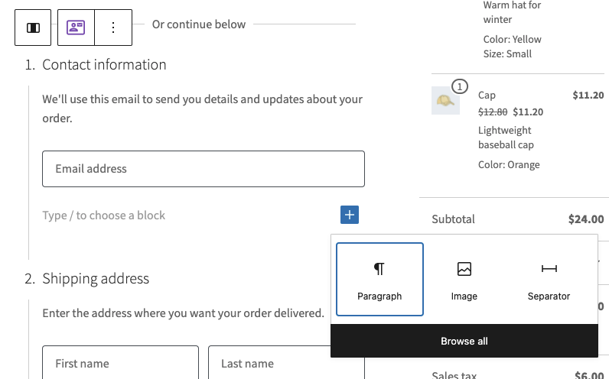Click the 'Type / to choose a block' placeholder

tap(104, 215)
